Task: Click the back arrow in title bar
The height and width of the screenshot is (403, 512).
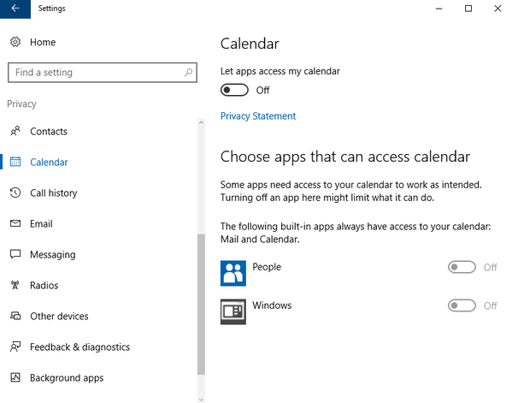Action: pos(15,9)
